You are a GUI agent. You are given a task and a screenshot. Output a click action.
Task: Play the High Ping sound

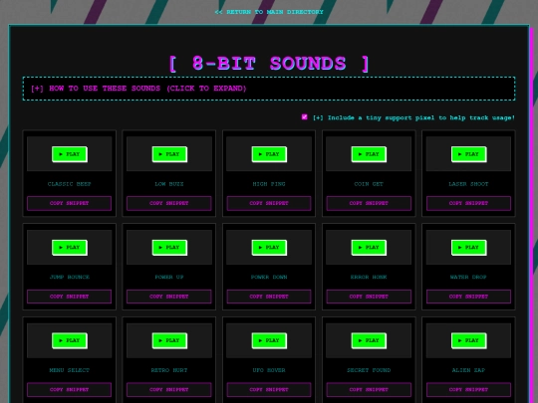click(x=269, y=154)
